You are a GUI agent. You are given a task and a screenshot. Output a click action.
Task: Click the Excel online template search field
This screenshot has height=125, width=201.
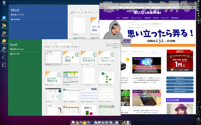pos(59,44)
